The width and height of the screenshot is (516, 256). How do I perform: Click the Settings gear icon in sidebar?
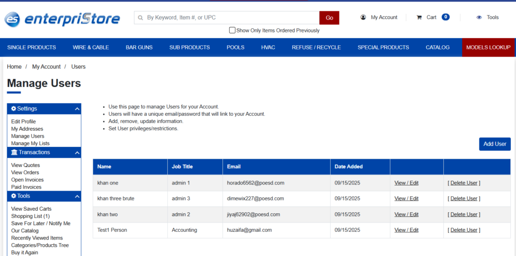point(13,109)
